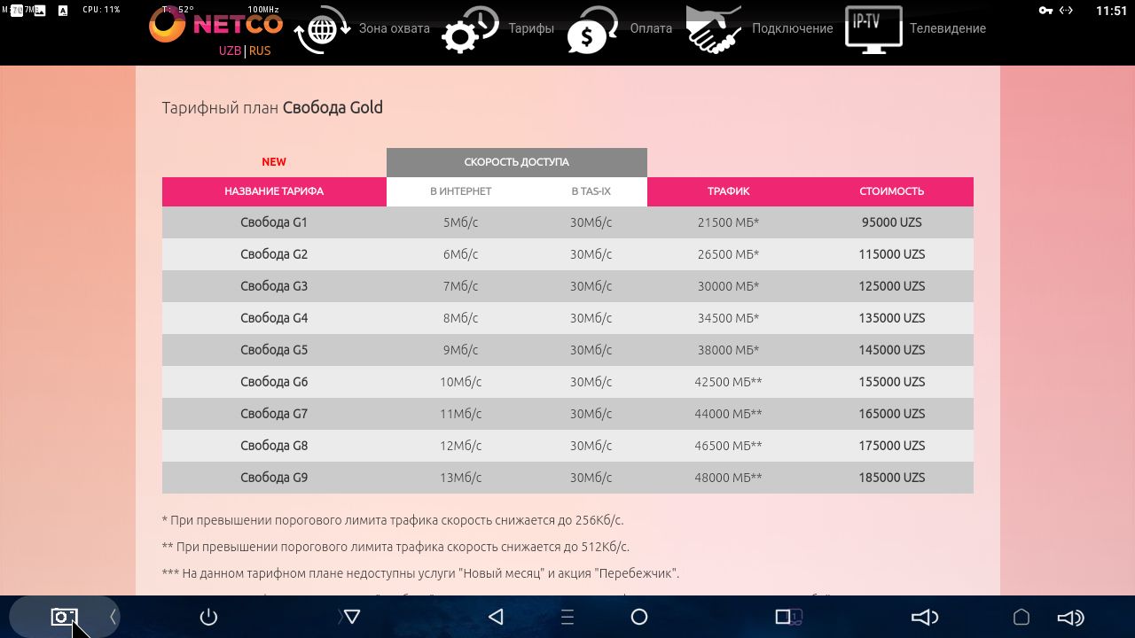Open the Оплата menu
The height and width of the screenshot is (638, 1135).
tap(651, 28)
